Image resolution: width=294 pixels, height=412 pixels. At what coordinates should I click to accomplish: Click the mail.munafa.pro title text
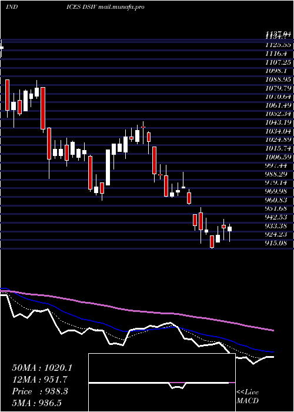point(121,7)
